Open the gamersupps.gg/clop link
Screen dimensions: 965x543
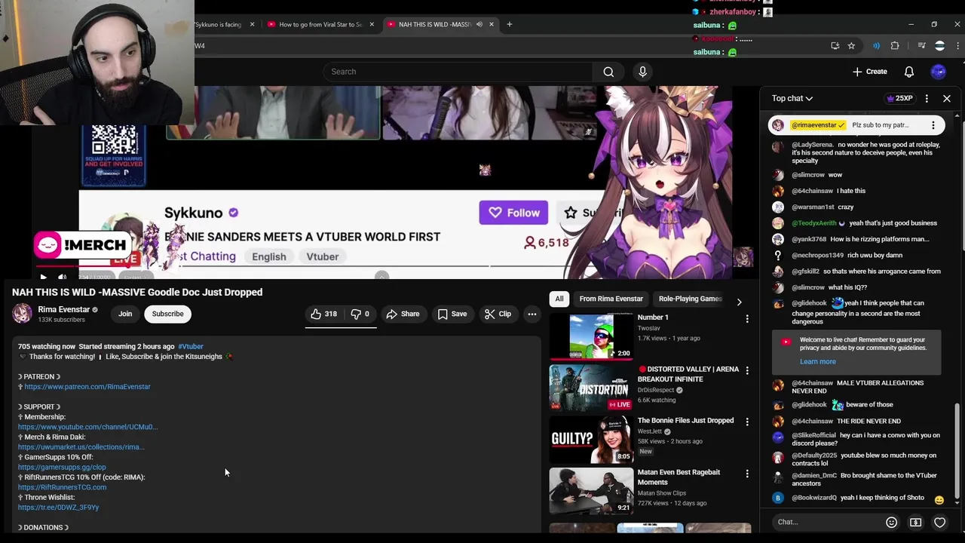[x=62, y=468]
